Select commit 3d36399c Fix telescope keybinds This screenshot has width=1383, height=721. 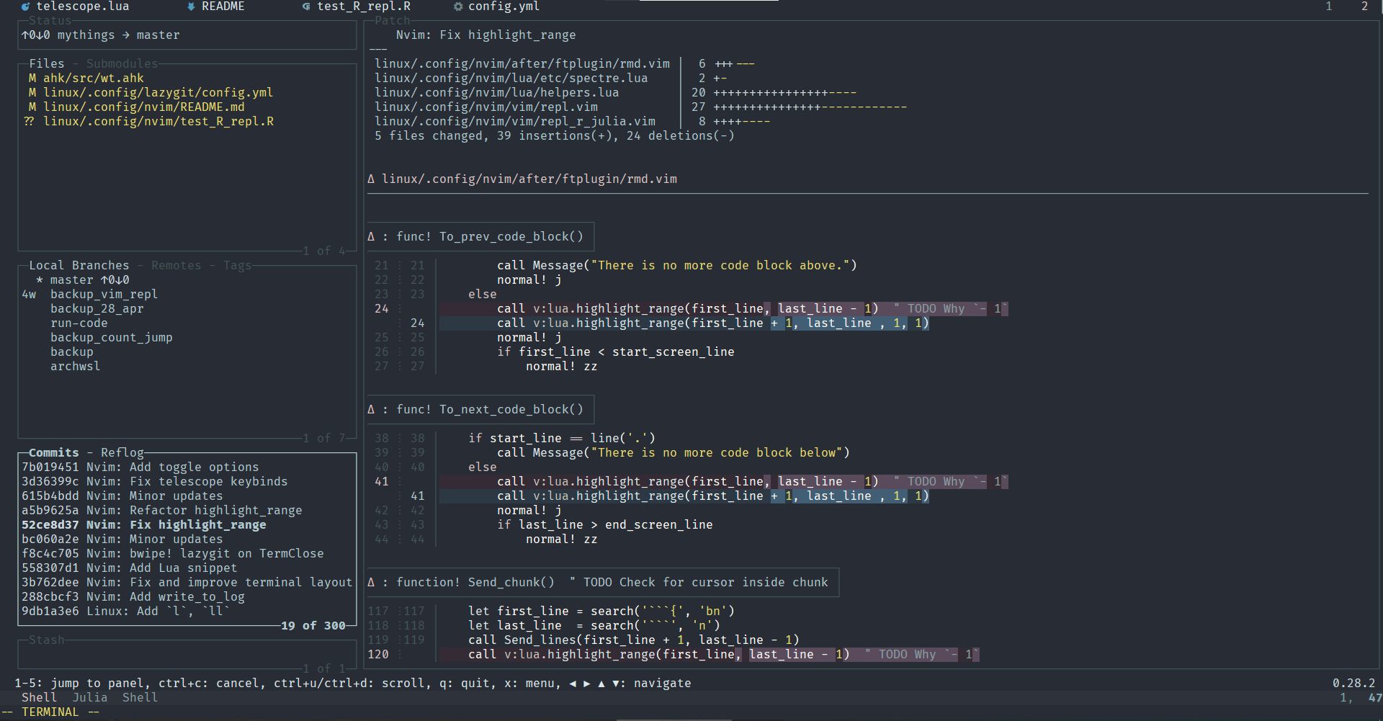click(187, 481)
